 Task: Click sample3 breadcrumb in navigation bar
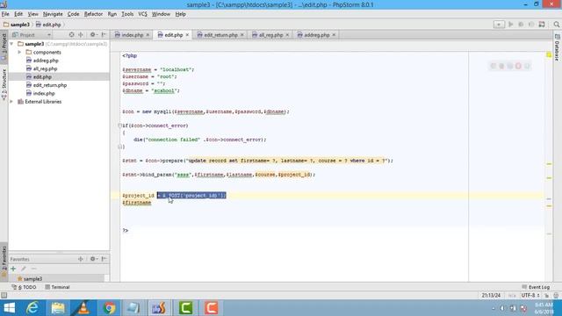click(x=17, y=25)
